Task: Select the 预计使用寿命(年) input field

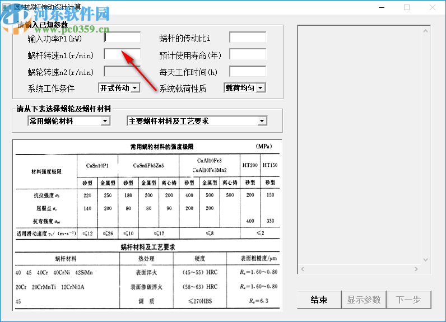Action: click(248, 54)
